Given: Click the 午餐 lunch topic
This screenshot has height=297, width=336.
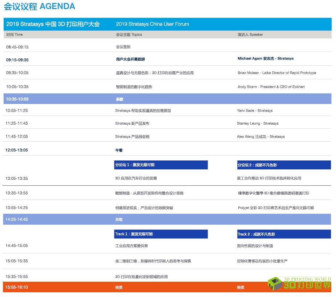Looking at the screenshot, I should (119, 150).
